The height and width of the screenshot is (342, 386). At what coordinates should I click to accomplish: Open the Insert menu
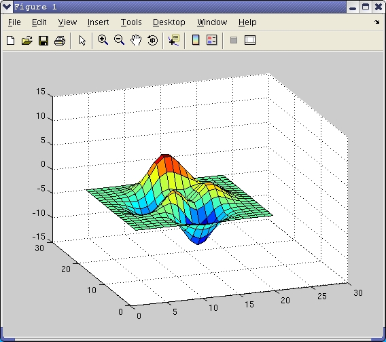[x=98, y=22]
